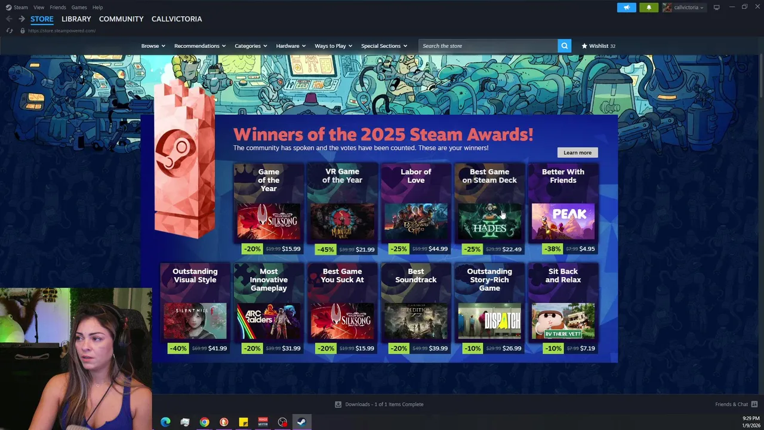764x430 pixels.
Task: Click the -40% Silent Hill discount badge
Action: point(178,348)
